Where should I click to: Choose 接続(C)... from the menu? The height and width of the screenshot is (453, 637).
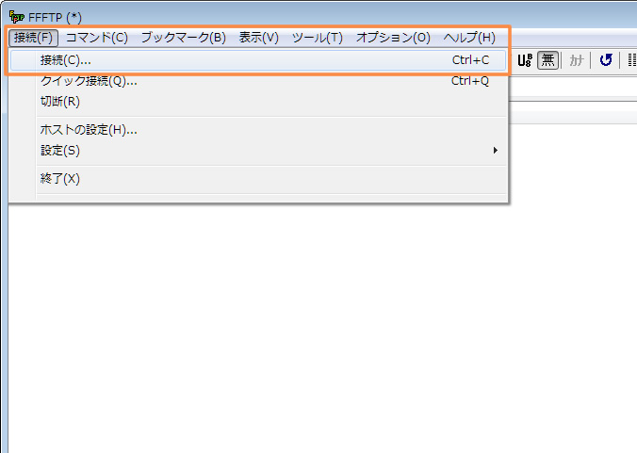258,60
